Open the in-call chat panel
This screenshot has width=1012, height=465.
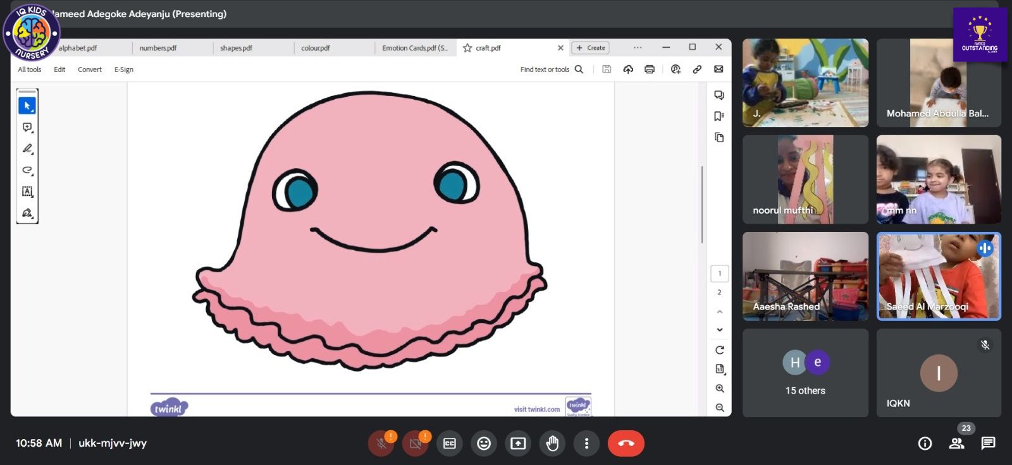988,444
